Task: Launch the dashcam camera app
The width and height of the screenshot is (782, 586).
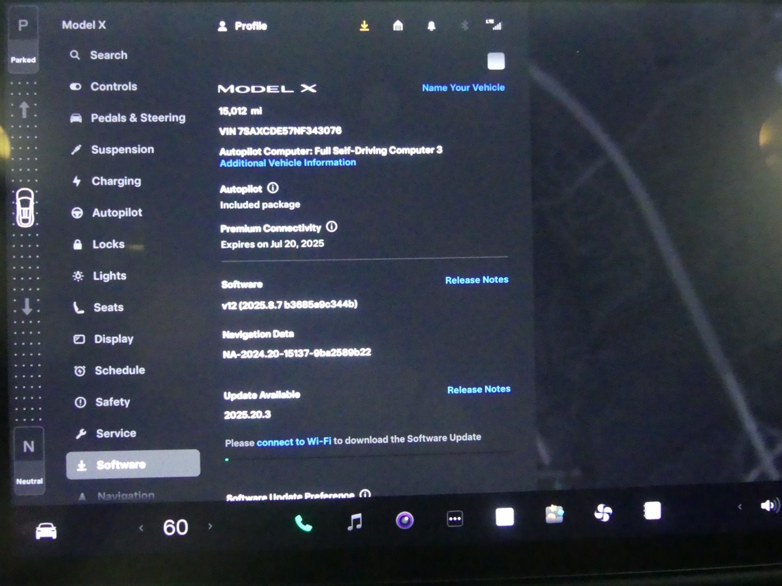Action: pos(404,520)
